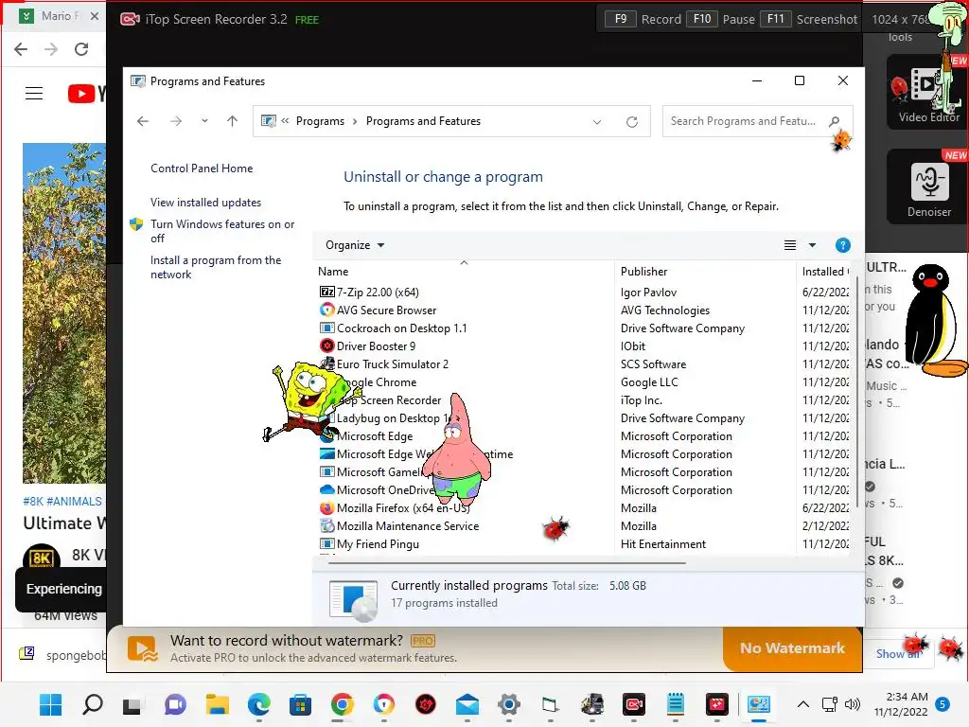969x727 pixels.
Task: Sort programs by the Name column
Action: coord(464,272)
